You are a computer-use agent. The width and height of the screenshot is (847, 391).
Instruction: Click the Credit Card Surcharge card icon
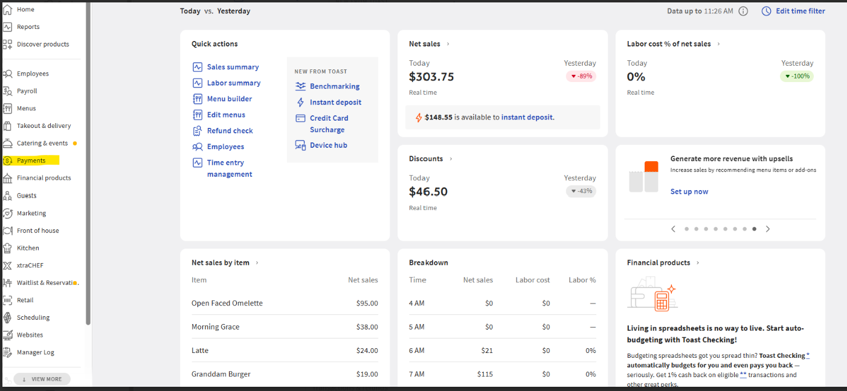pos(300,118)
